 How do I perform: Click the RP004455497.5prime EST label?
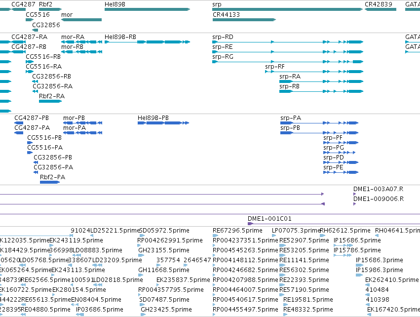coord(245,310)
